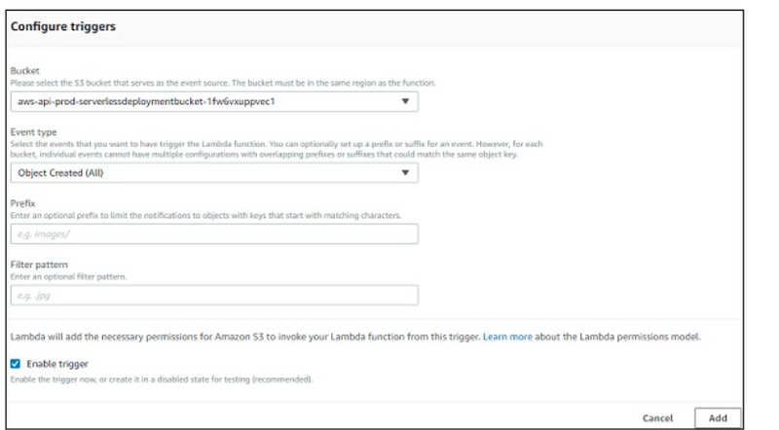Click the Add button
Image resolution: width=779 pixels, height=430 pixels.
(718, 417)
